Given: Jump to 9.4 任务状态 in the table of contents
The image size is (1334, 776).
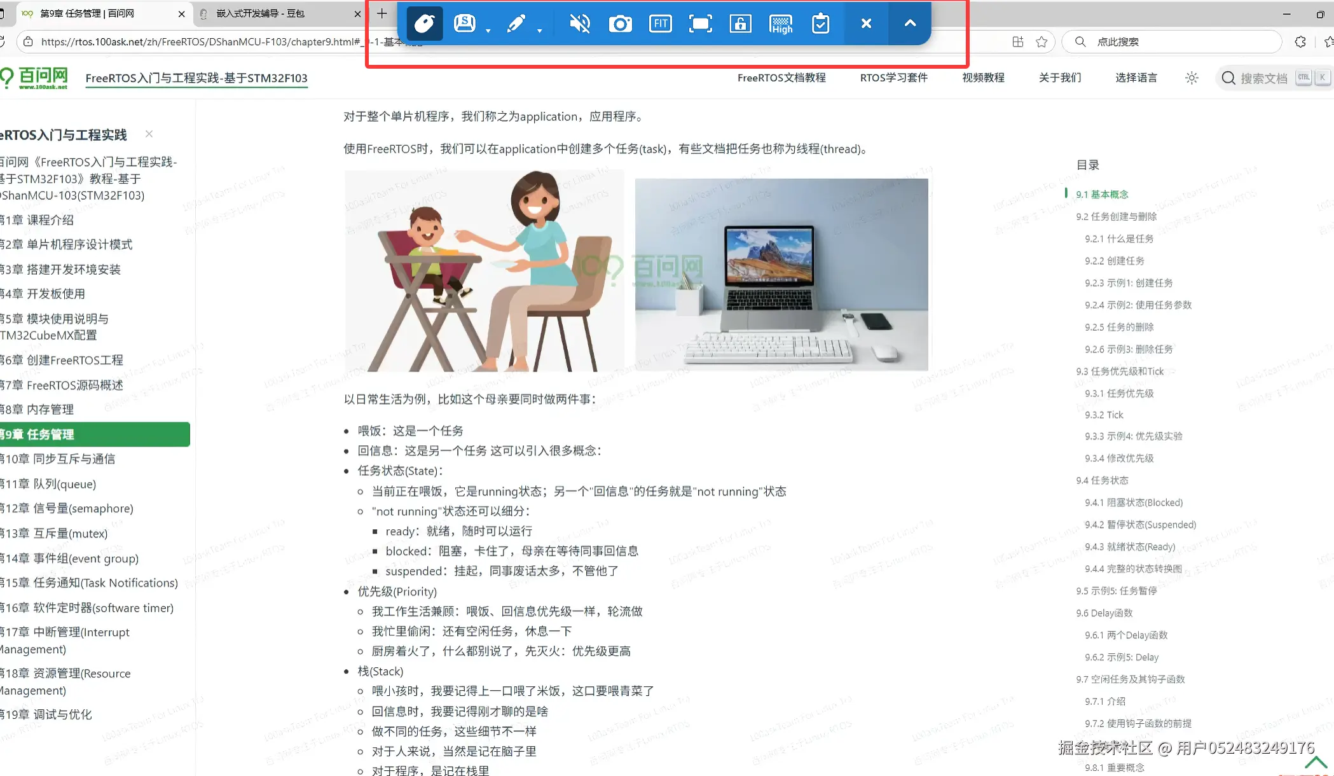Looking at the screenshot, I should point(1102,480).
